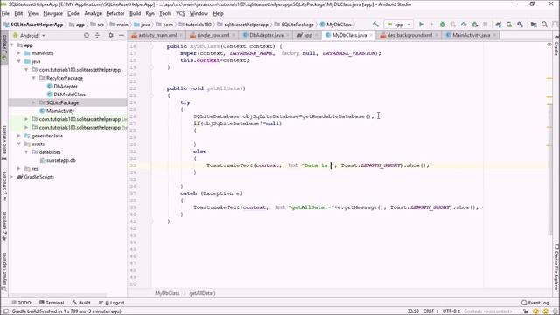
Task: Open the File menu
Action: coord(5,14)
